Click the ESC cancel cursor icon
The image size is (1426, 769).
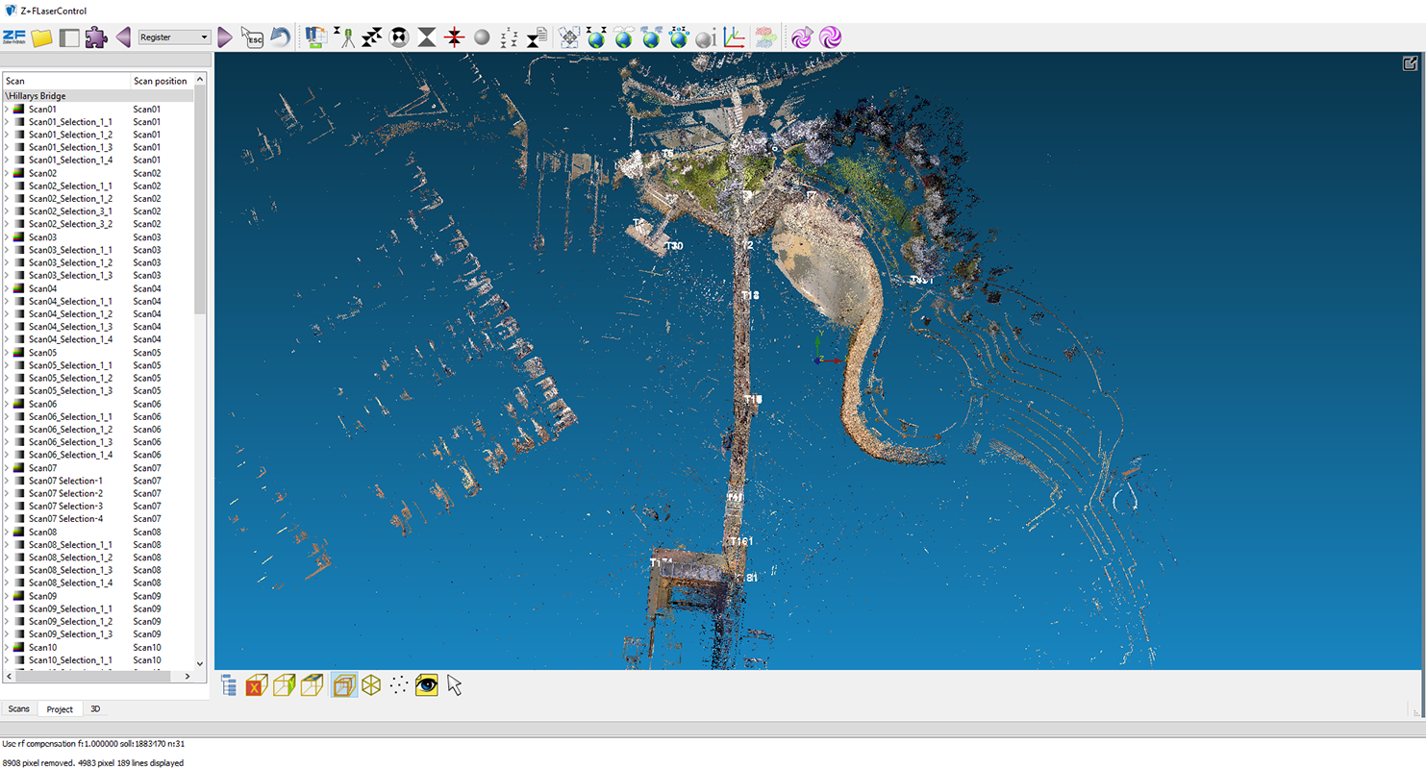(x=252, y=37)
